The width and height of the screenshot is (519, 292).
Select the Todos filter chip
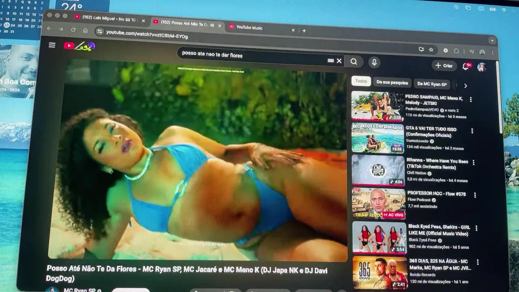click(361, 81)
